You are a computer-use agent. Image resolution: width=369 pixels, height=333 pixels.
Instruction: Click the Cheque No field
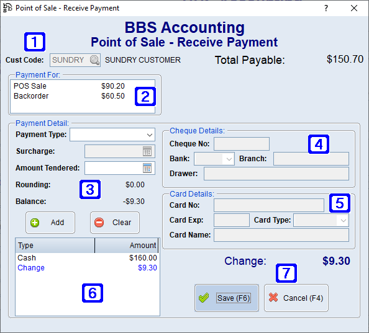tap(242, 144)
